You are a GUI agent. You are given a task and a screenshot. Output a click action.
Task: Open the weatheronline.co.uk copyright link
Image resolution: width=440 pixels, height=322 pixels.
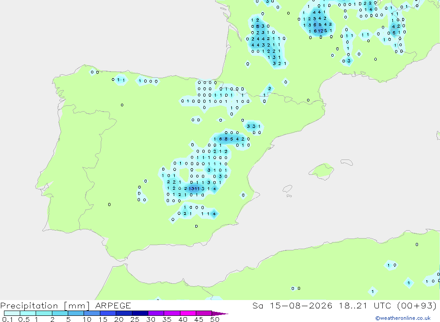403,318
